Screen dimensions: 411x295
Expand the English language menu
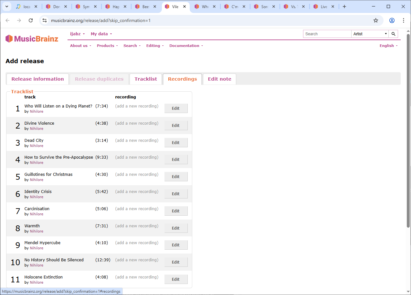[388, 46]
